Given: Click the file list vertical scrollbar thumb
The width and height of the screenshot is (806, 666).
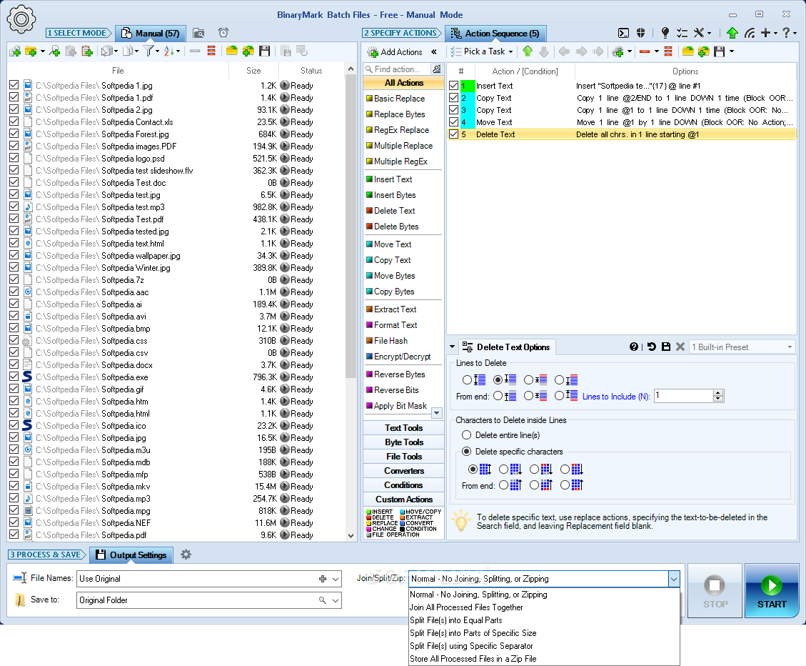Looking at the screenshot, I should [351, 227].
